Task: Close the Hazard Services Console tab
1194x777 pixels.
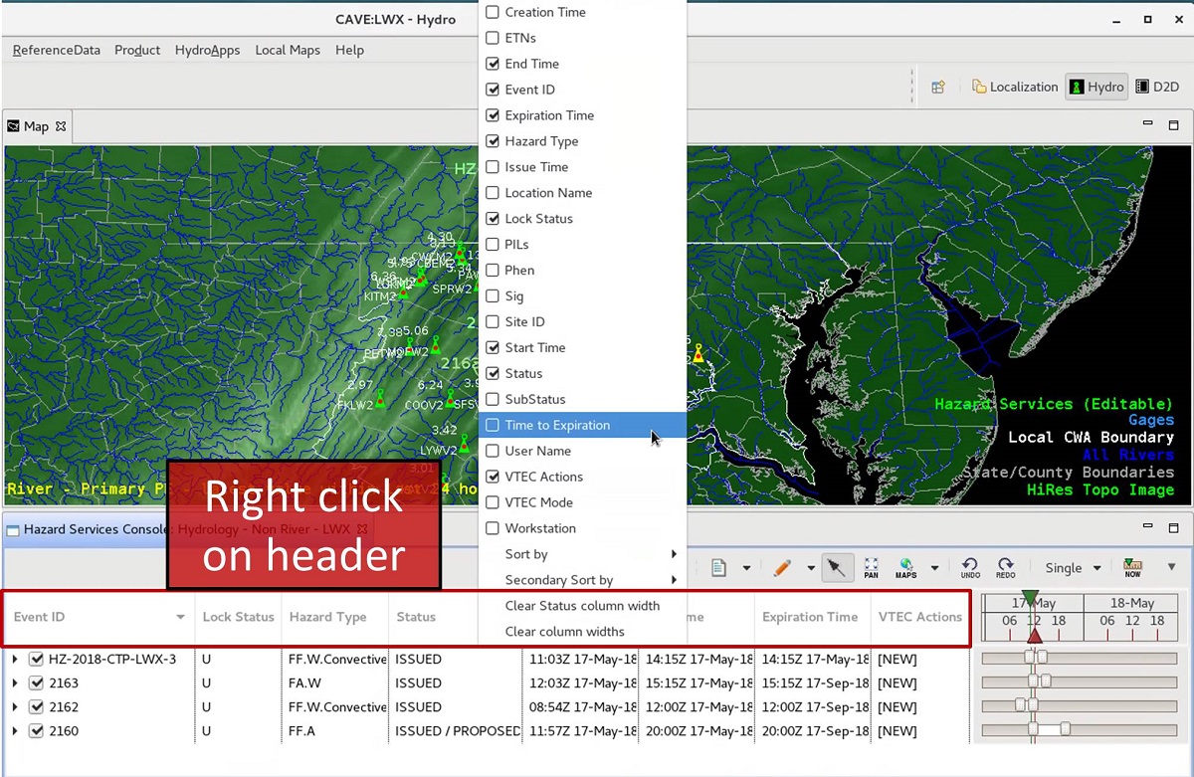Action: pos(362,529)
